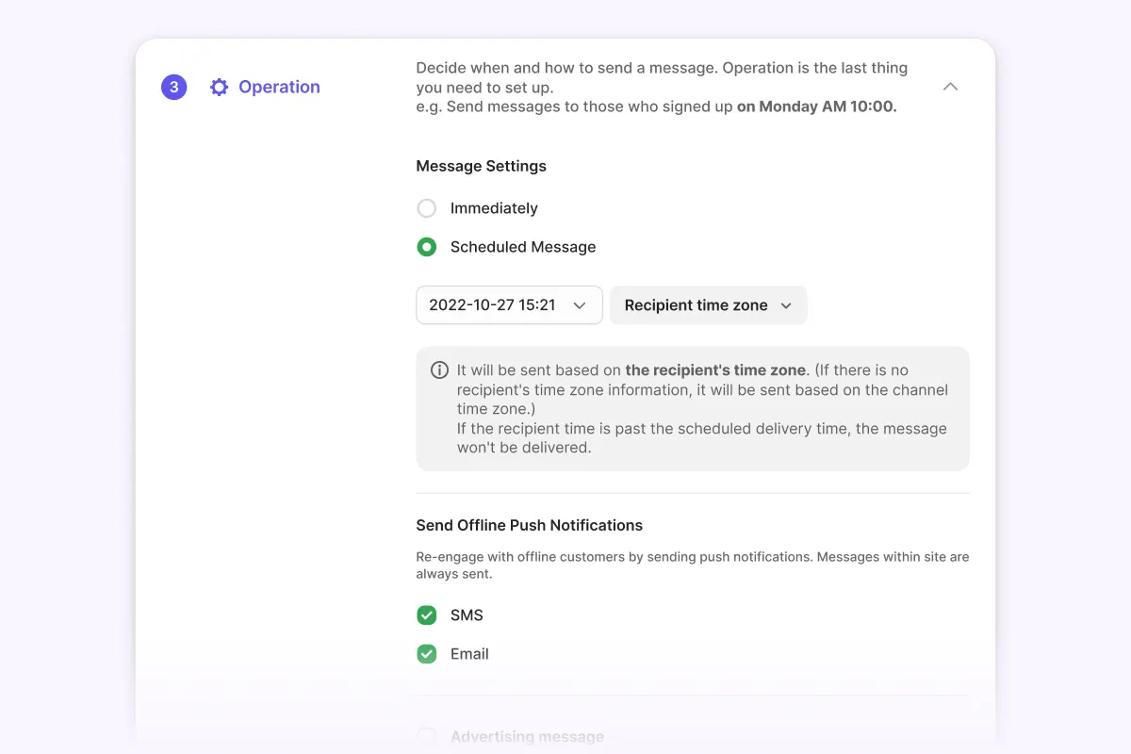Uncheck the SMS push notification checkbox
Screen dimensions: 1131x754
pos(427,615)
